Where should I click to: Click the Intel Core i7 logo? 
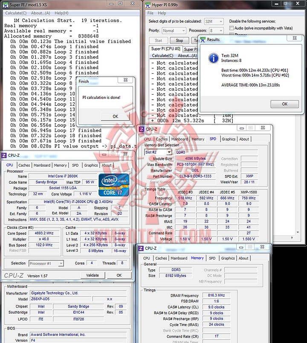[114, 185]
